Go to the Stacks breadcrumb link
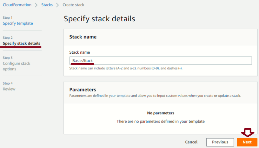259x148 pixels. tap(47, 5)
